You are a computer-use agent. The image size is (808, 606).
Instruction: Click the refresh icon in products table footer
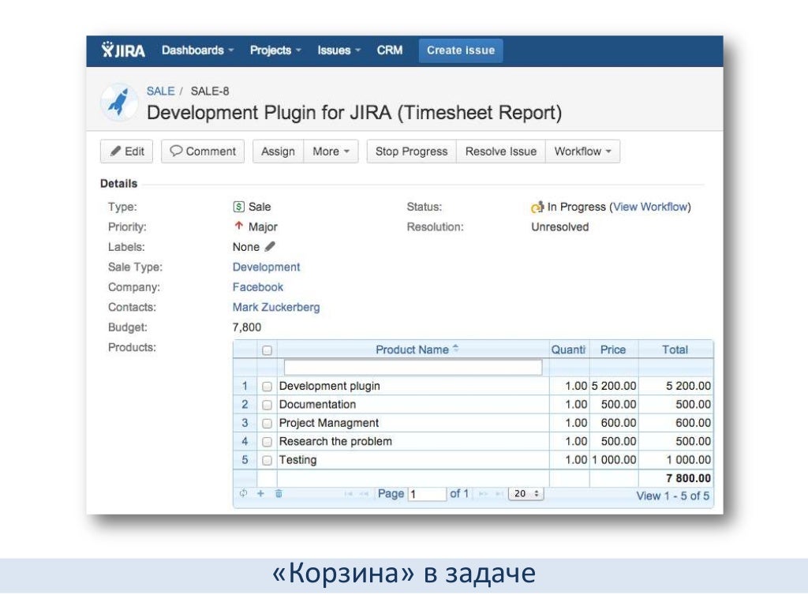(x=243, y=493)
